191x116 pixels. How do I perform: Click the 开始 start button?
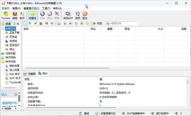tap(42, 15)
